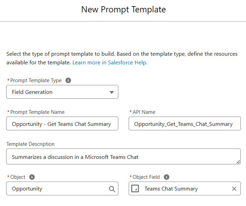Viewport: 246px width, 206px height.
Task: Click the search magnifier in Object field
Action: click(x=112, y=189)
